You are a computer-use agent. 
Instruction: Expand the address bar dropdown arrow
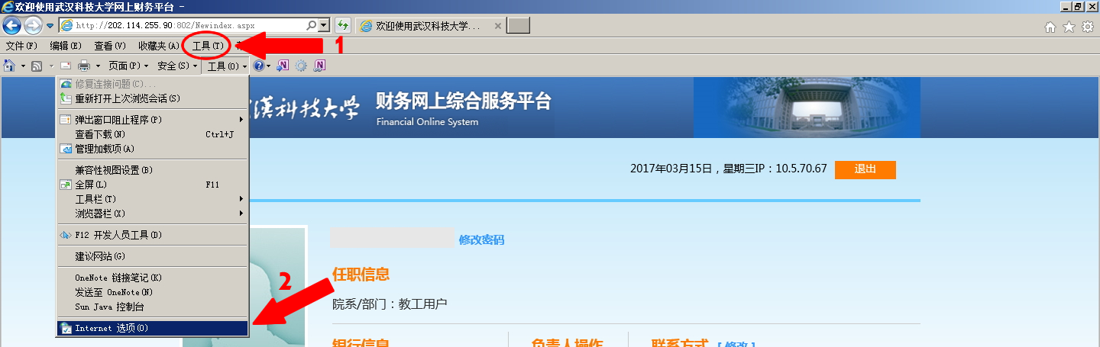point(324,26)
